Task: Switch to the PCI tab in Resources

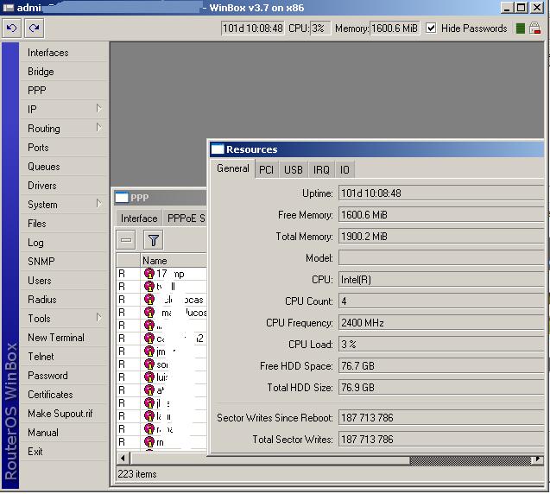Action: click(266, 170)
